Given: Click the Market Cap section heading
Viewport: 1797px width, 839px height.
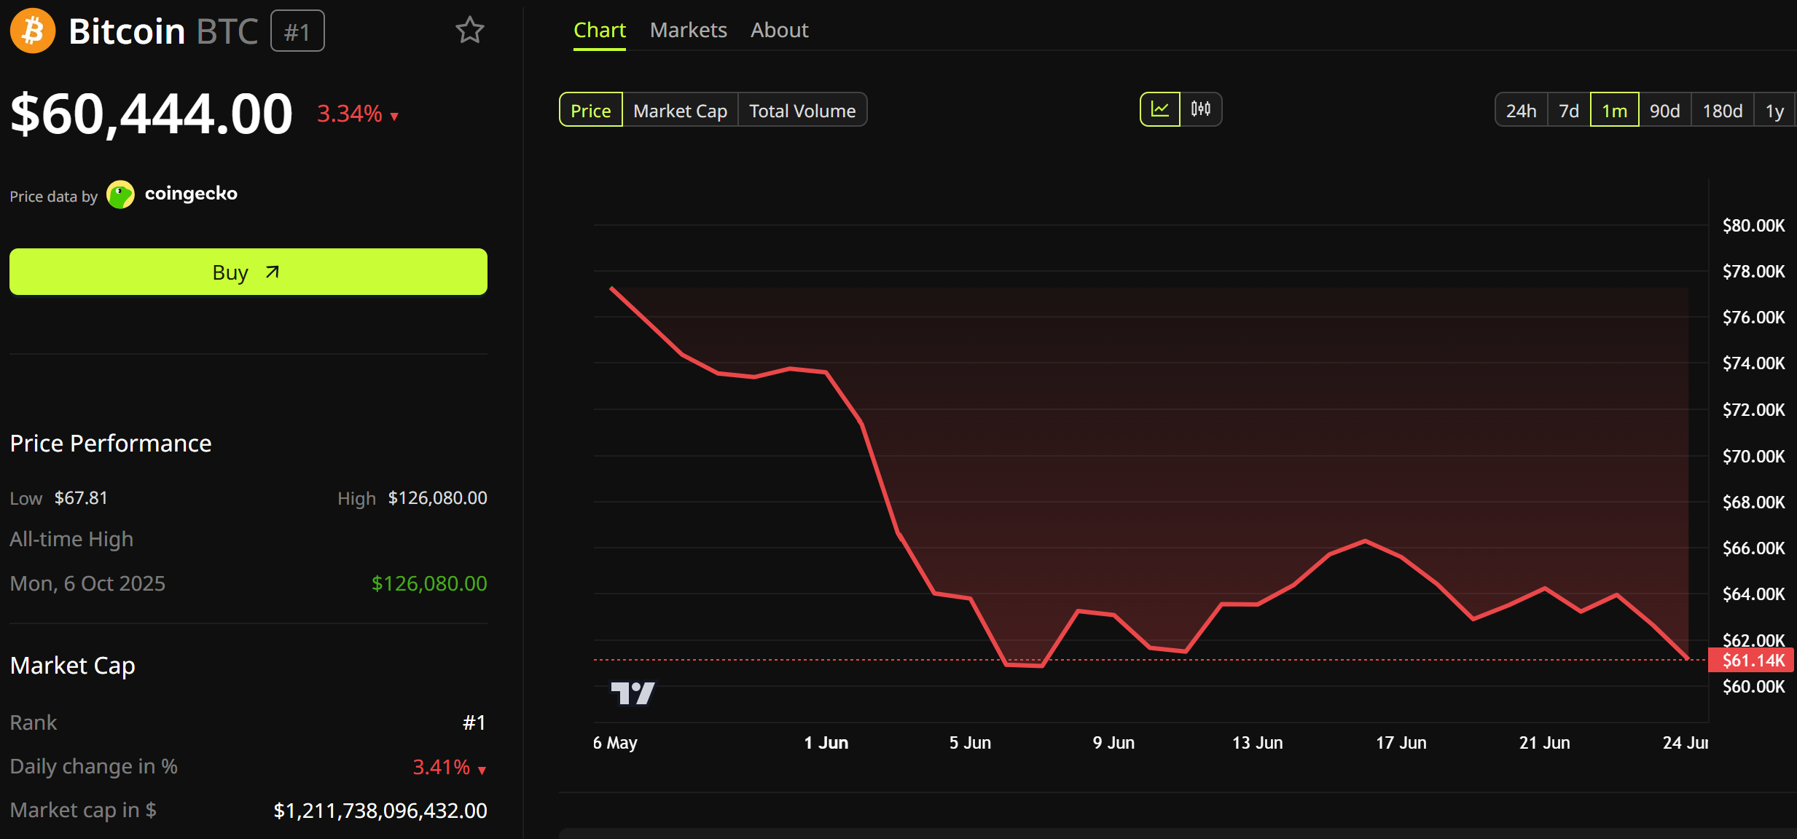Looking at the screenshot, I should point(73,666).
